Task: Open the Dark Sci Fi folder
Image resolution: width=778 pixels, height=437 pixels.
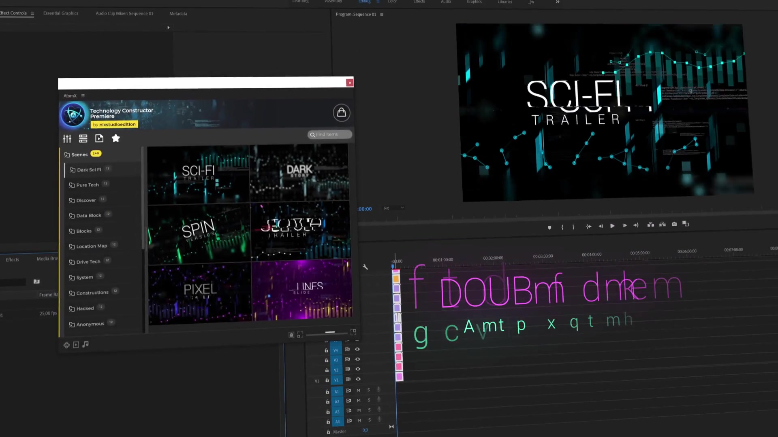Action: click(x=89, y=170)
